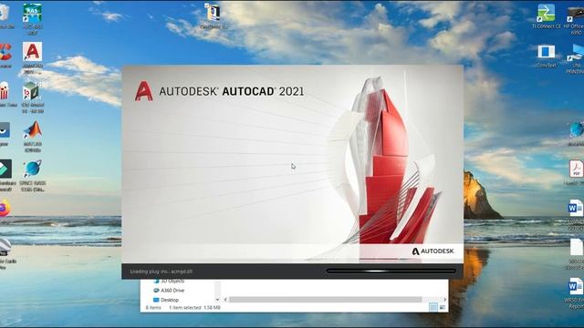
Task: Select the blank white file icon on desktop
Action: click(576, 253)
